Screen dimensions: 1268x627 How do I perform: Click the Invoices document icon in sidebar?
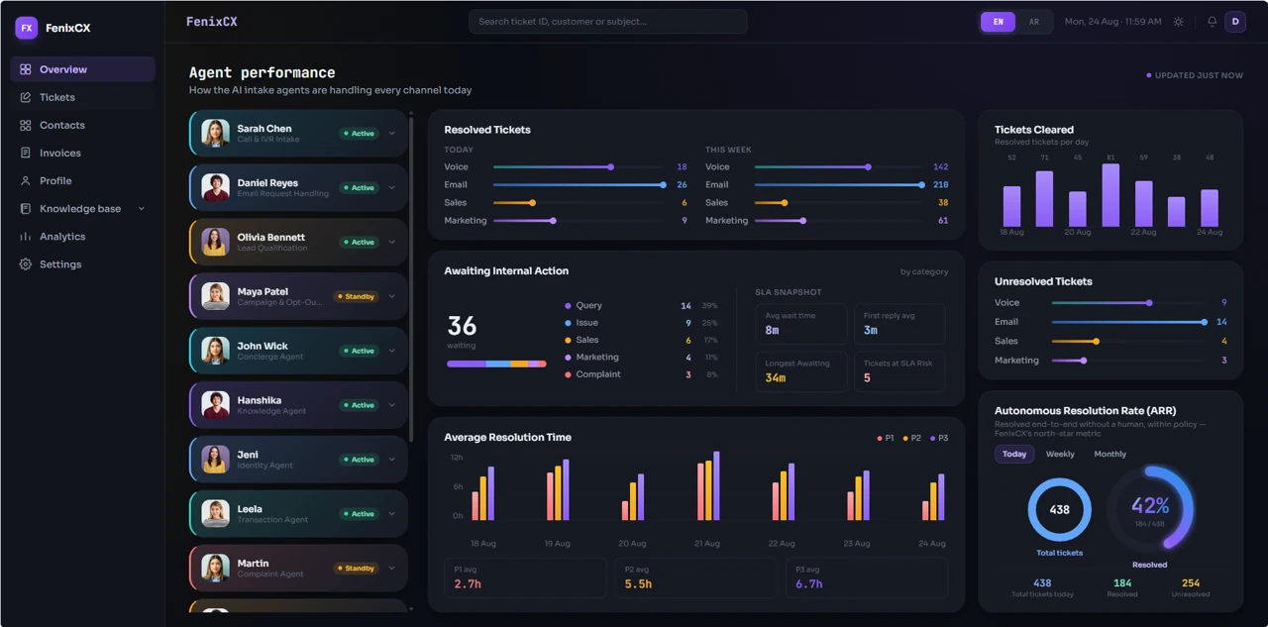(x=26, y=153)
